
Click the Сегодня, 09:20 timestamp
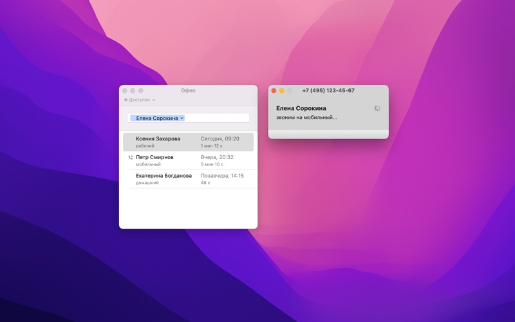click(220, 138)
